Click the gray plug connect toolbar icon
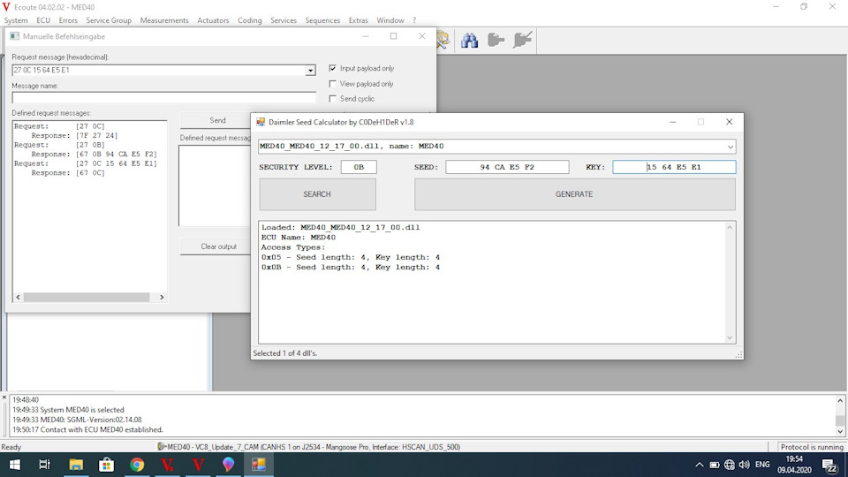This screenshot has width=848, height=477. (x=496, y=40)
